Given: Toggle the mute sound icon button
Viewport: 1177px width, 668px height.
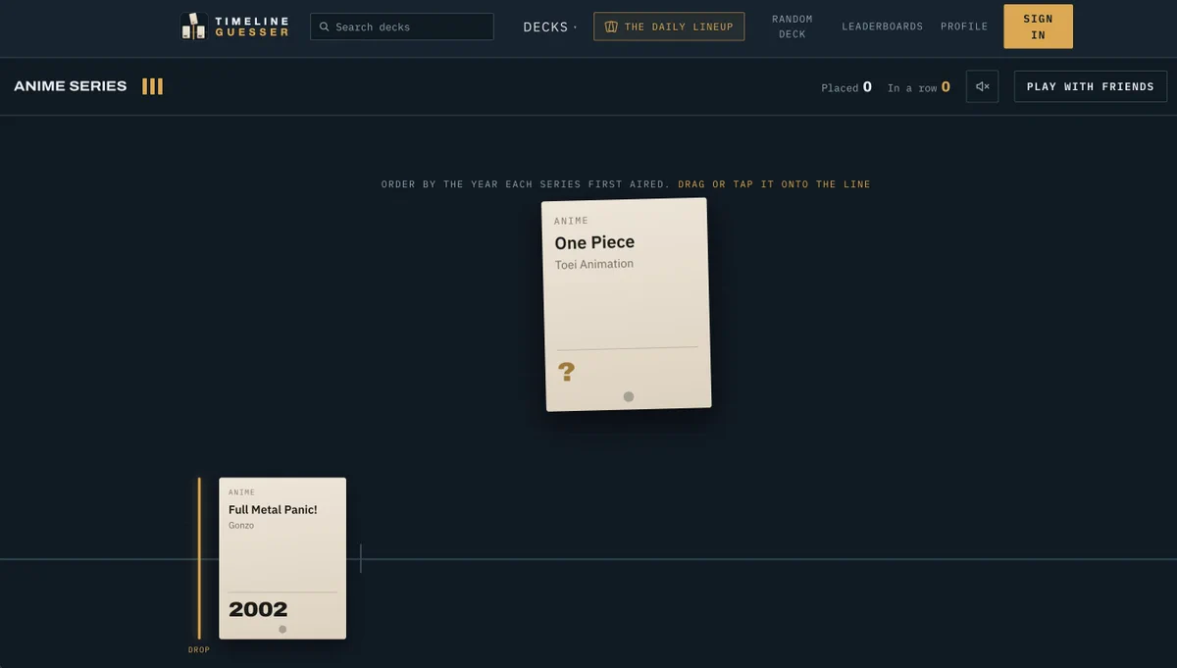Looking at the screenshot, I should [982, 86].
